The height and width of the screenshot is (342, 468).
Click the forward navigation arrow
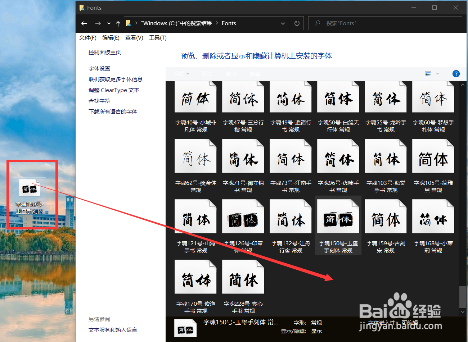[x=98, y=23]
